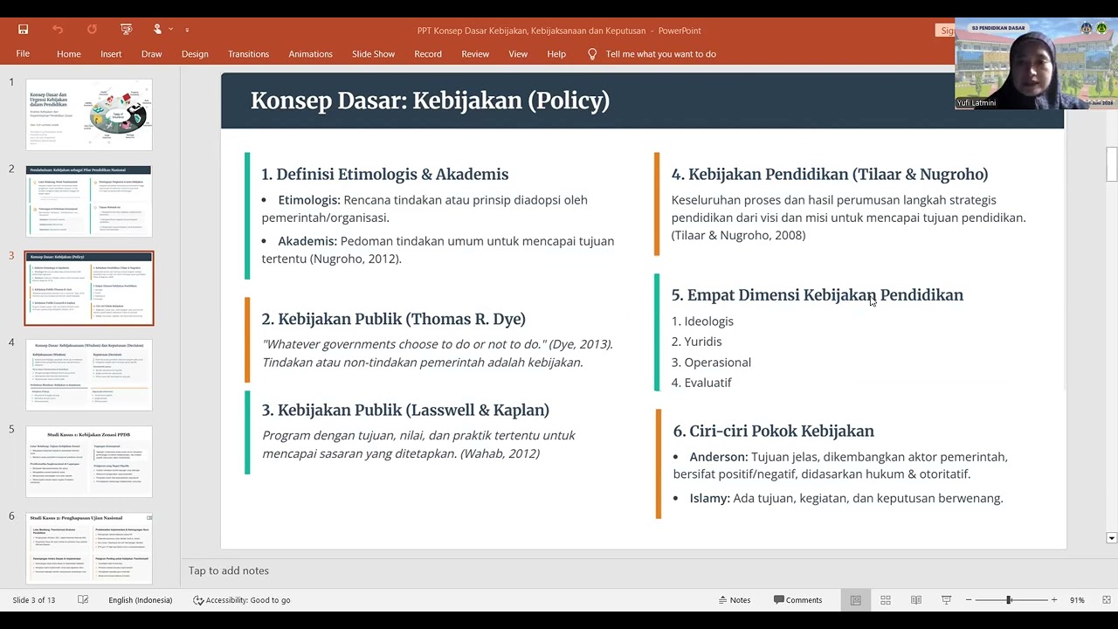Click the down arrow of vertical scrollbar

coord(1111,538)
